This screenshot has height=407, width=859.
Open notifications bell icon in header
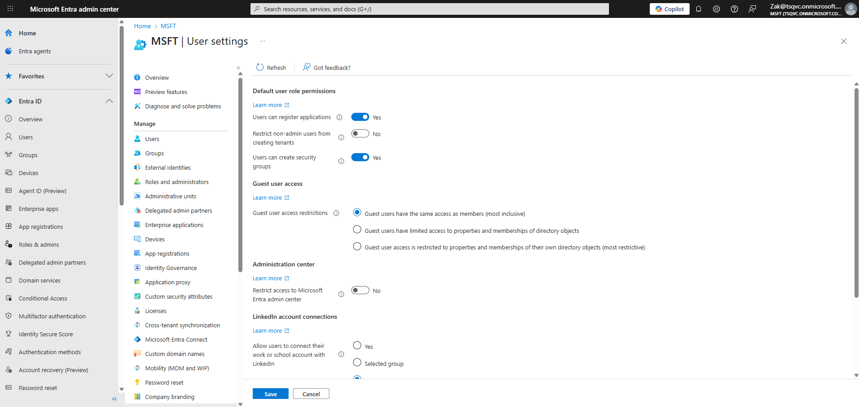click(698, 9)
